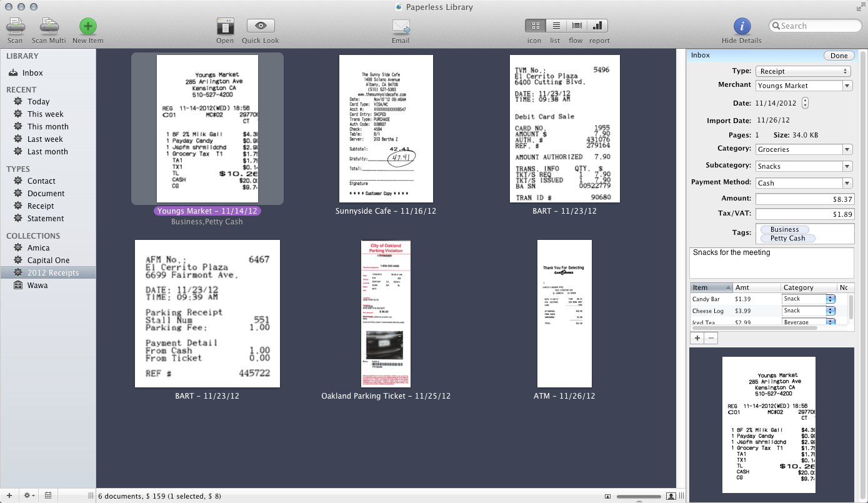Click the gear icon beside Document type

[x=18, y=193]
